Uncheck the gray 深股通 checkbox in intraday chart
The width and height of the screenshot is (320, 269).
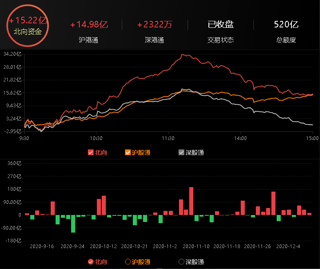pyautogui.click(x=181, y=152)
